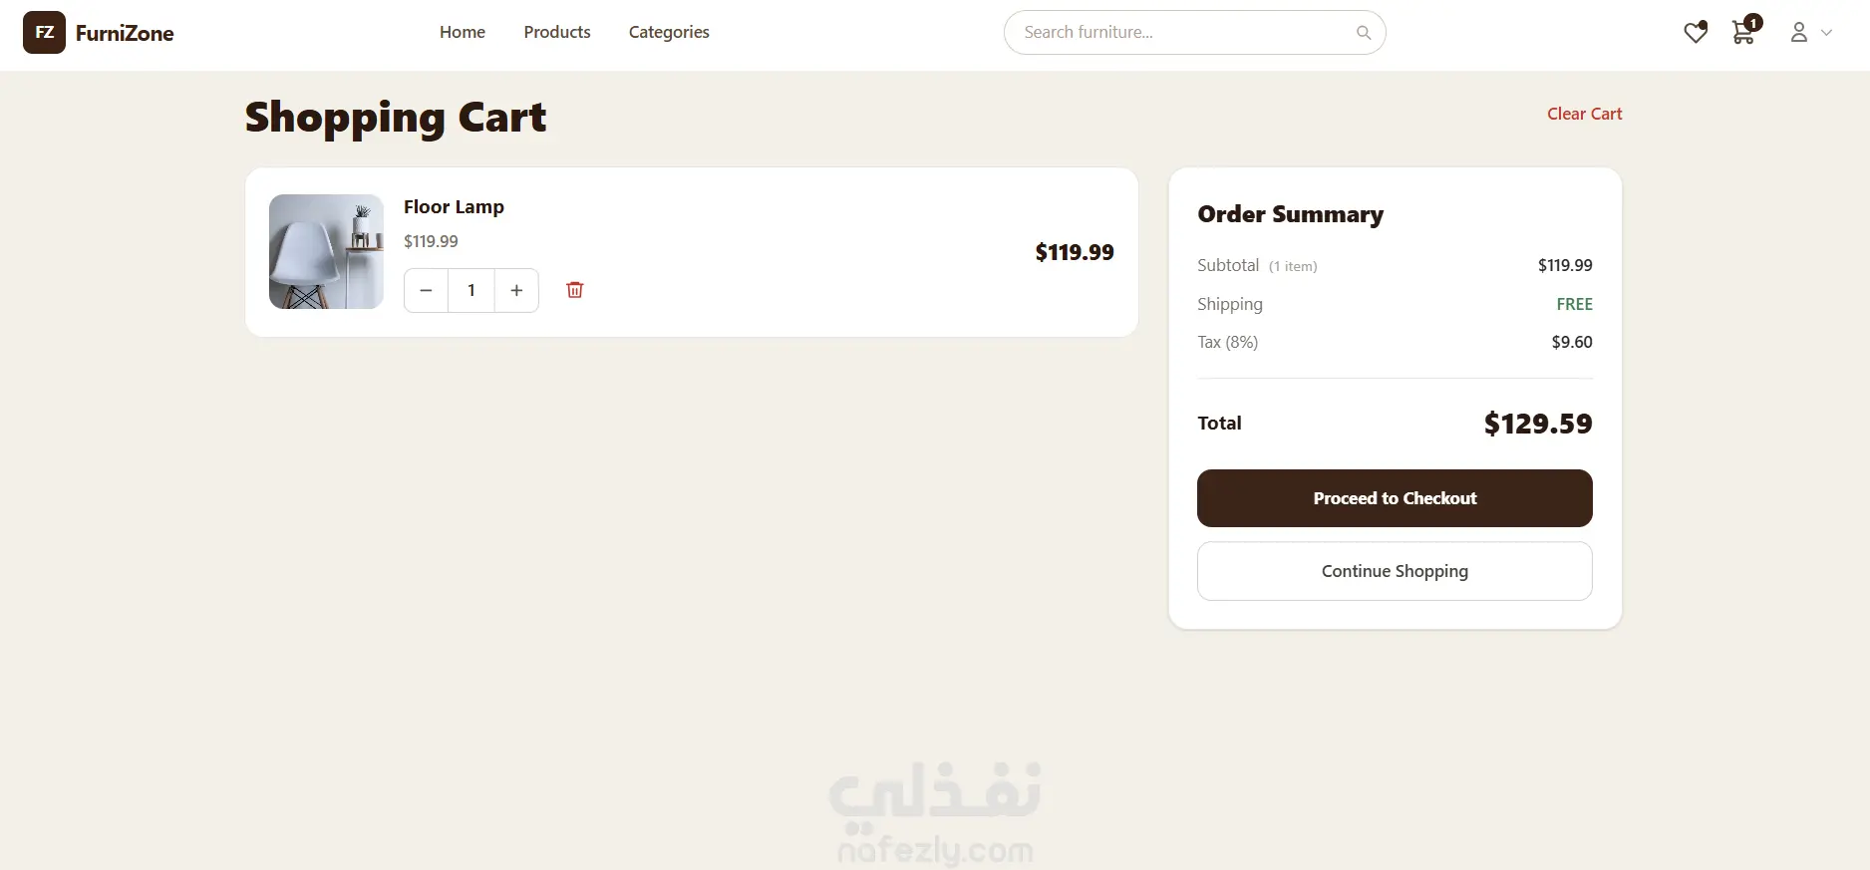Open the Floor Lamp product thumbnail
Screen dimensions: 1870x870
pyautogui.click(x=326, y=251)
